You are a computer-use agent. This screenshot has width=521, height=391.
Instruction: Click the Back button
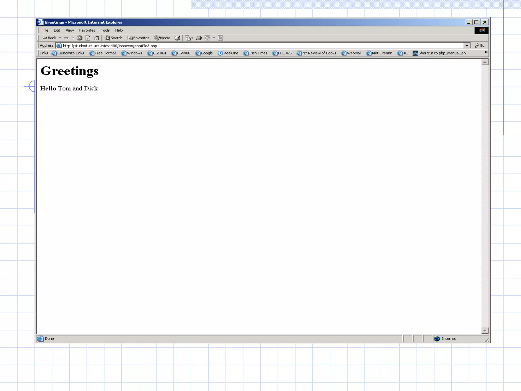tap(49, 38)
